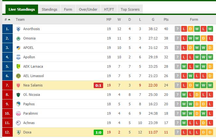
Task: Sort standings by Pts column header
Action: [x=166, y=19]
